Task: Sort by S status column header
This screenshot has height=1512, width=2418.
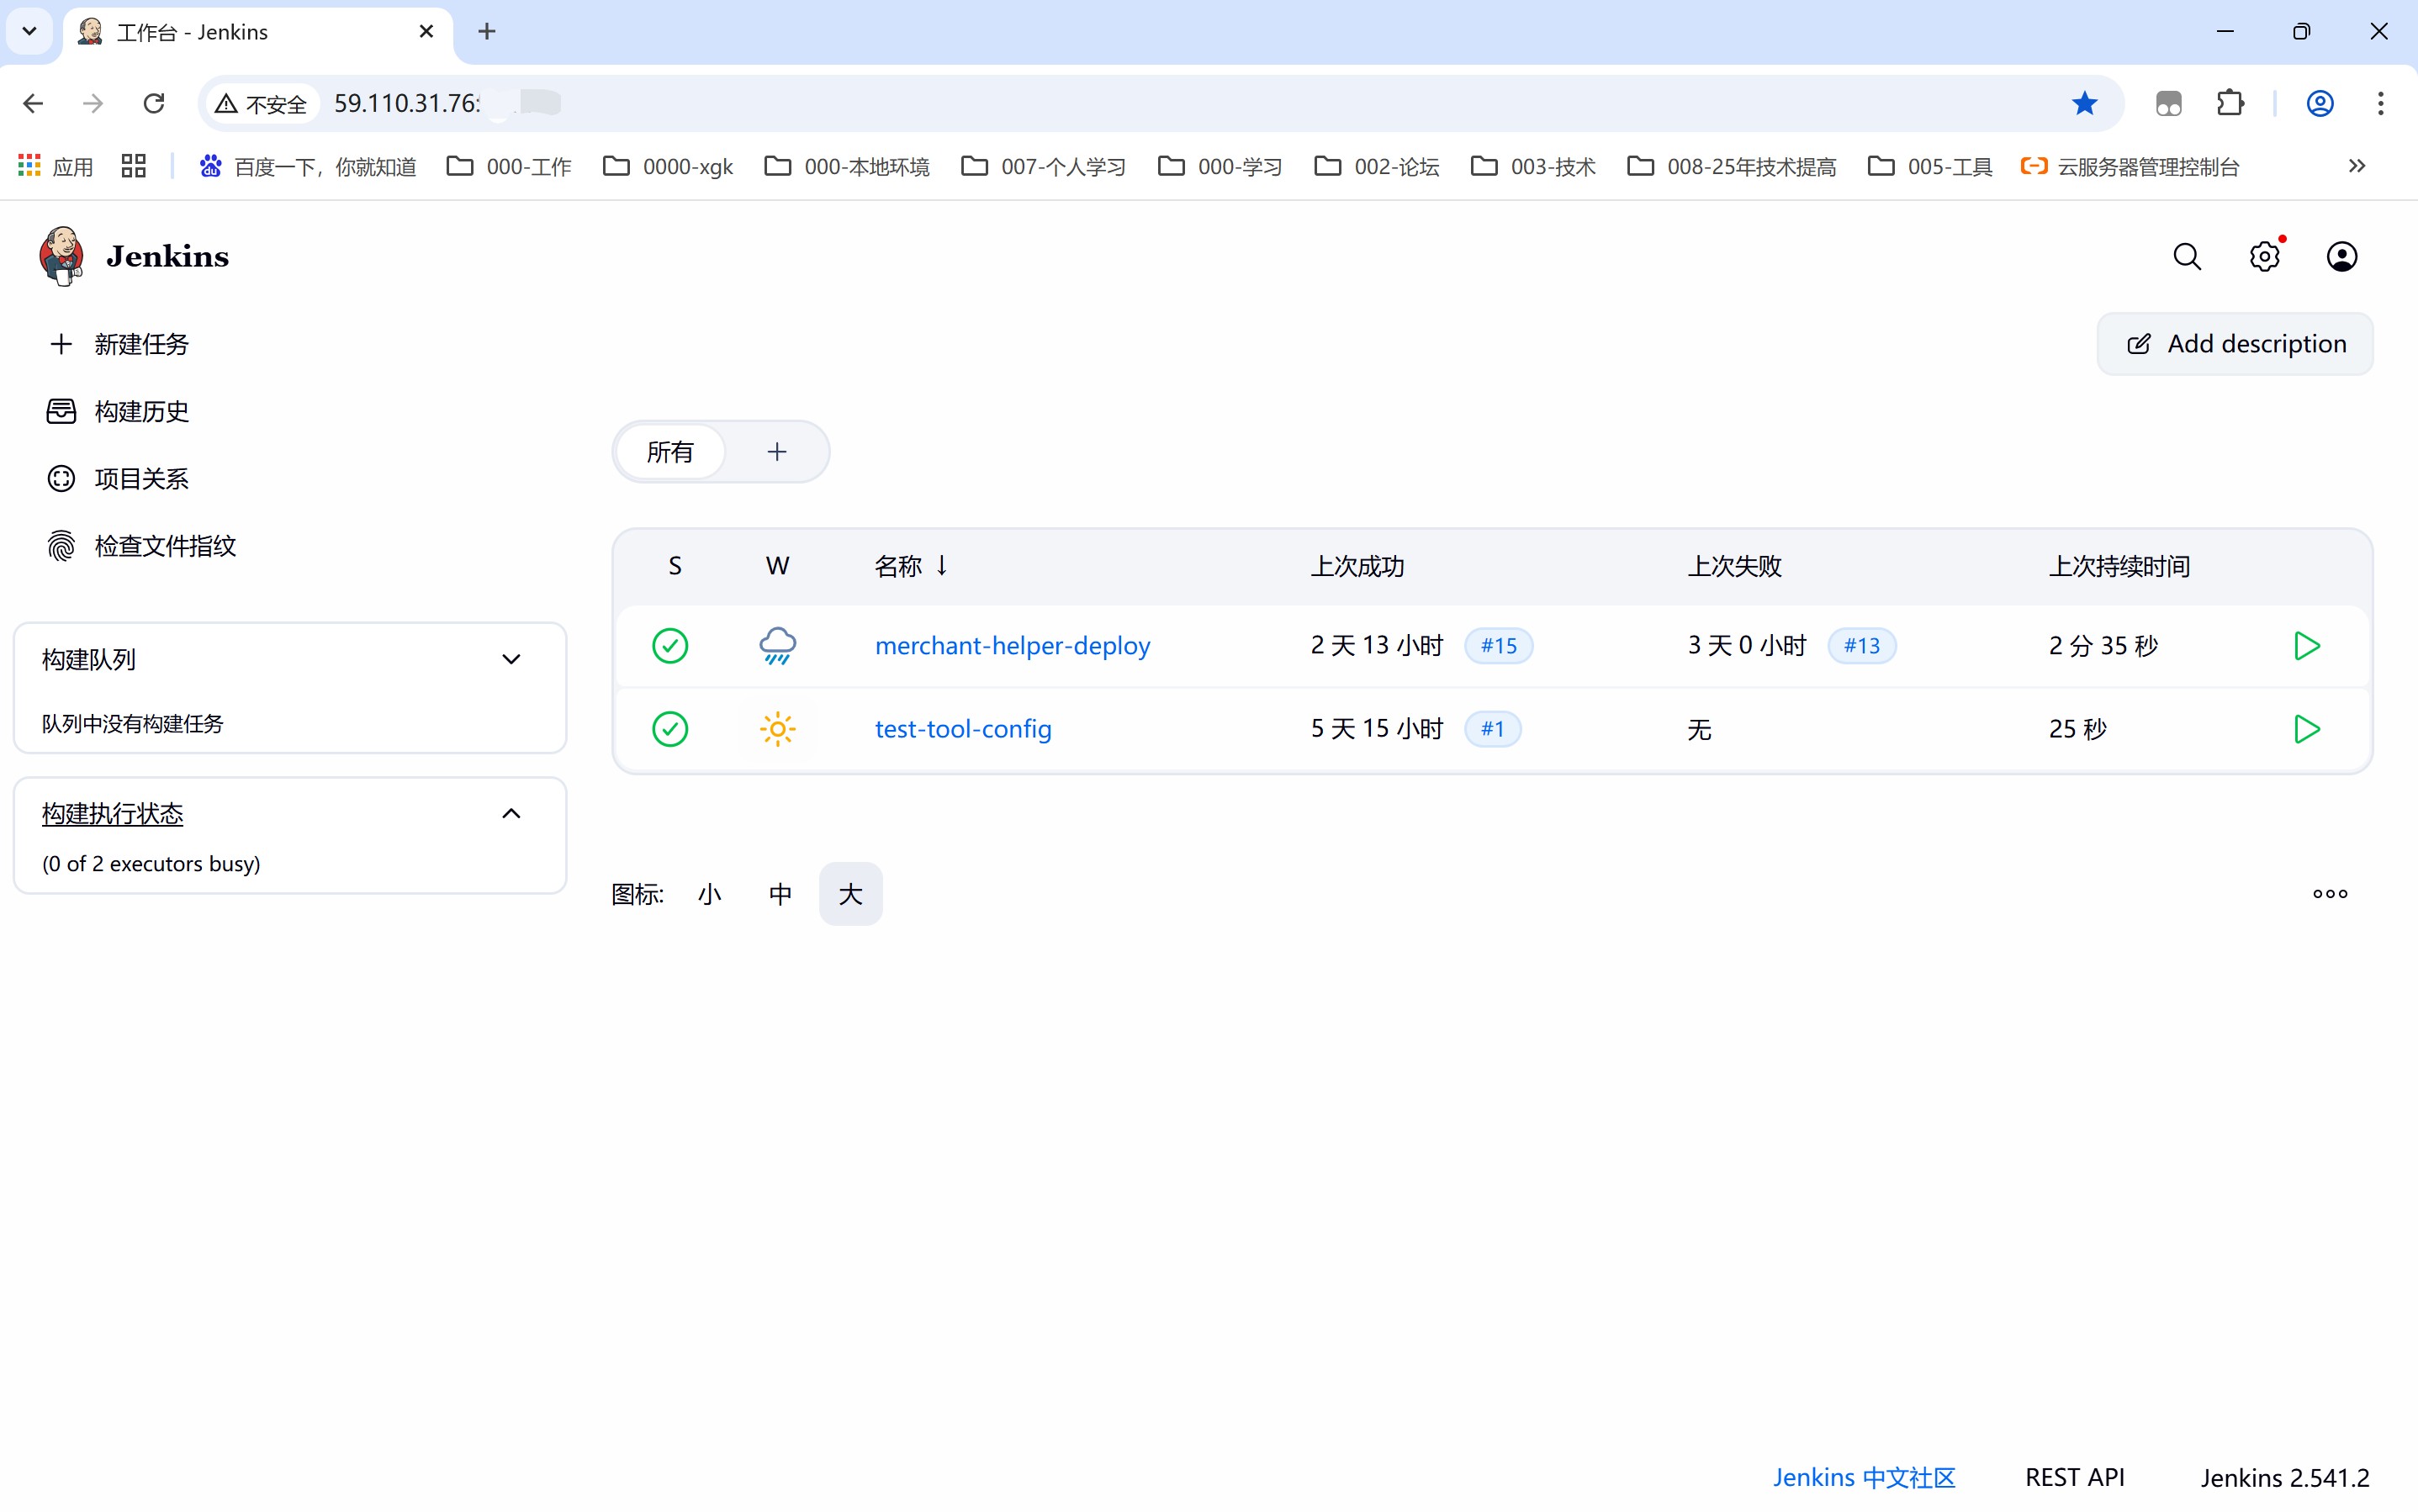Action: [x=675, y=566]
